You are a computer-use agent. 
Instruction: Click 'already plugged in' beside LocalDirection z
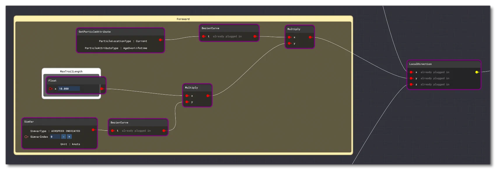435,84
